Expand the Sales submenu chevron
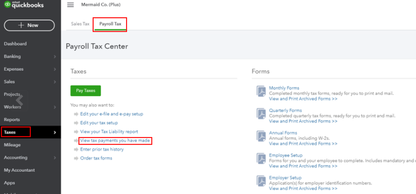Screen dimensions: 416x194 click(55, 82)
